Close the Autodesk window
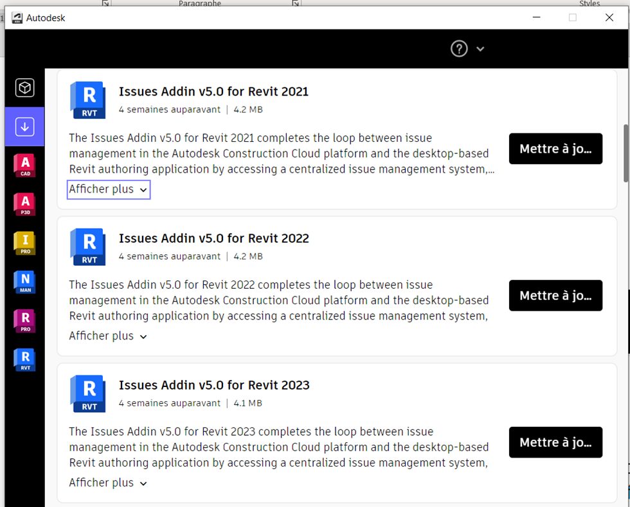This screenshot has height=507, width=630. [609, 18]
